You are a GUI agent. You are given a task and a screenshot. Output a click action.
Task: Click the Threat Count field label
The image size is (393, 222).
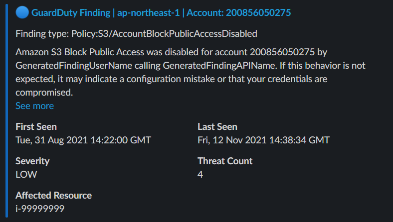pos(225,161)
